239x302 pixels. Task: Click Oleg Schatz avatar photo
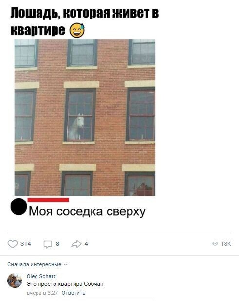[15, 281]
